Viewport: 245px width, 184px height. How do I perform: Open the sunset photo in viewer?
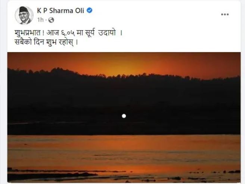click(124, 117)
